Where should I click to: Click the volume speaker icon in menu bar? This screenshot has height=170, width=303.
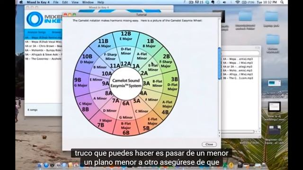tap(224, 2)
